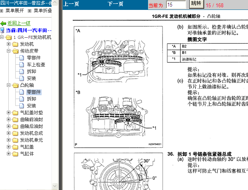Click the 1 GR-FE发动机机 folder icon
This screenshot has width=248, height=190.
[x=8, y=37]
